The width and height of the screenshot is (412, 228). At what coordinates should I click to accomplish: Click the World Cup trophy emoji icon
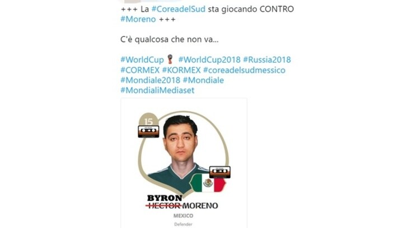click(170, 59)
